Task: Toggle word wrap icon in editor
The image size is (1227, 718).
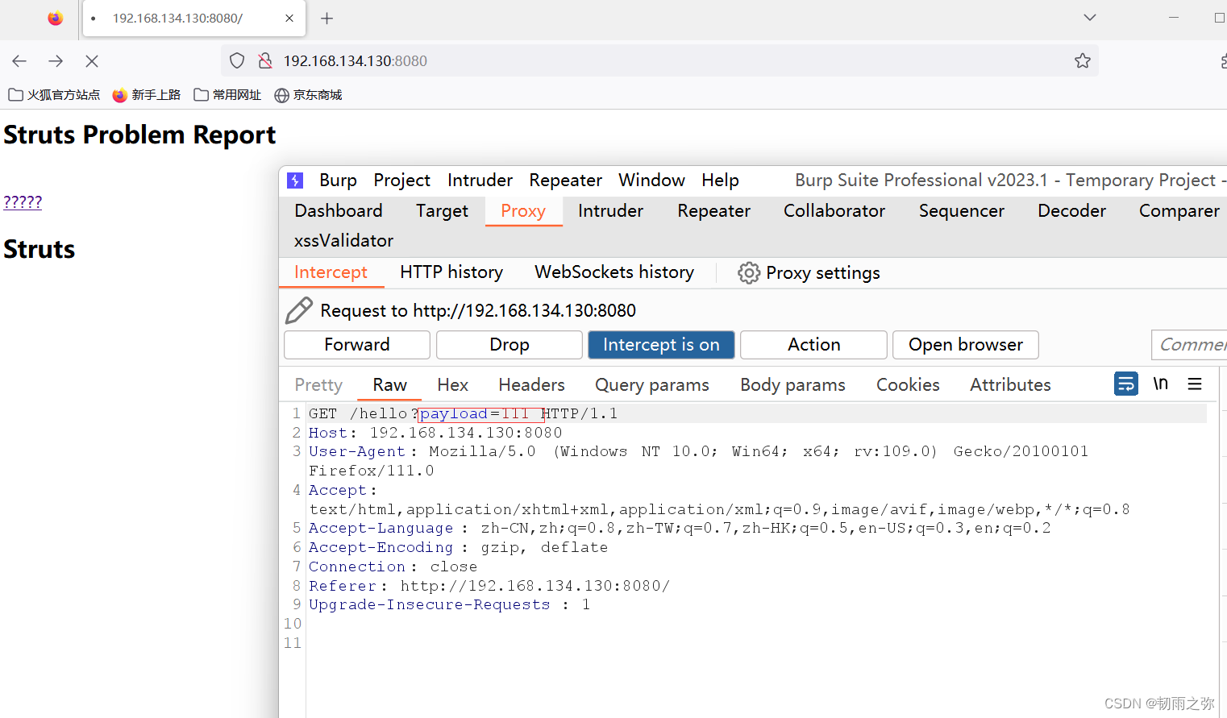Action: point(1126,384)
